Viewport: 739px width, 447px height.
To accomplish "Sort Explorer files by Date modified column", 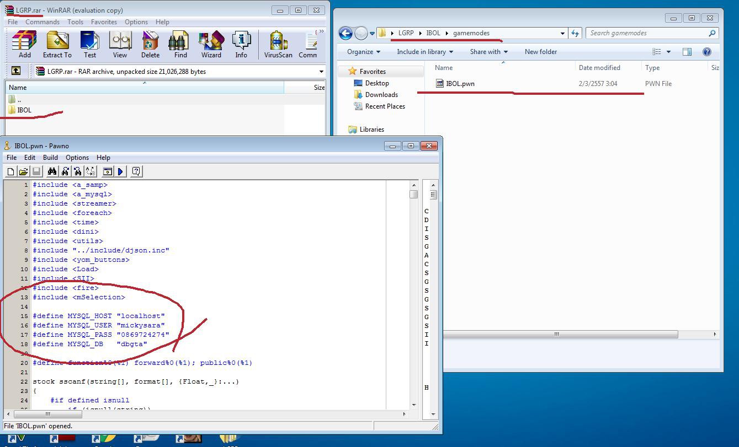I will click(609, 68).
